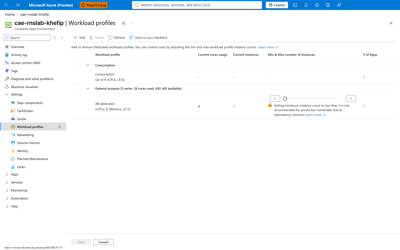Click the sidebar expand/collapse all arrows
The image size is (400, 250).
tap(55, 38)
